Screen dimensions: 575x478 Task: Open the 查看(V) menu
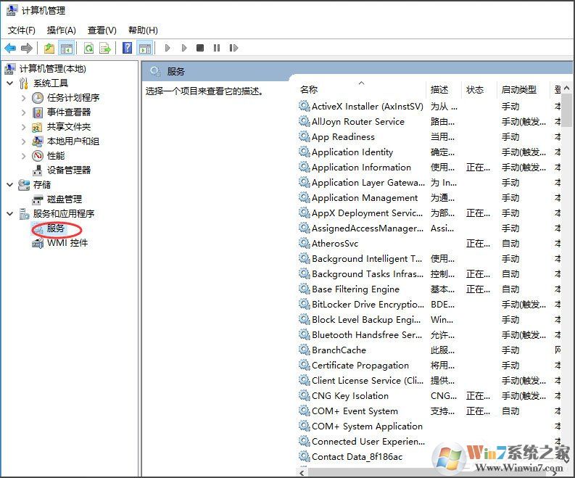tap(102, 30)
